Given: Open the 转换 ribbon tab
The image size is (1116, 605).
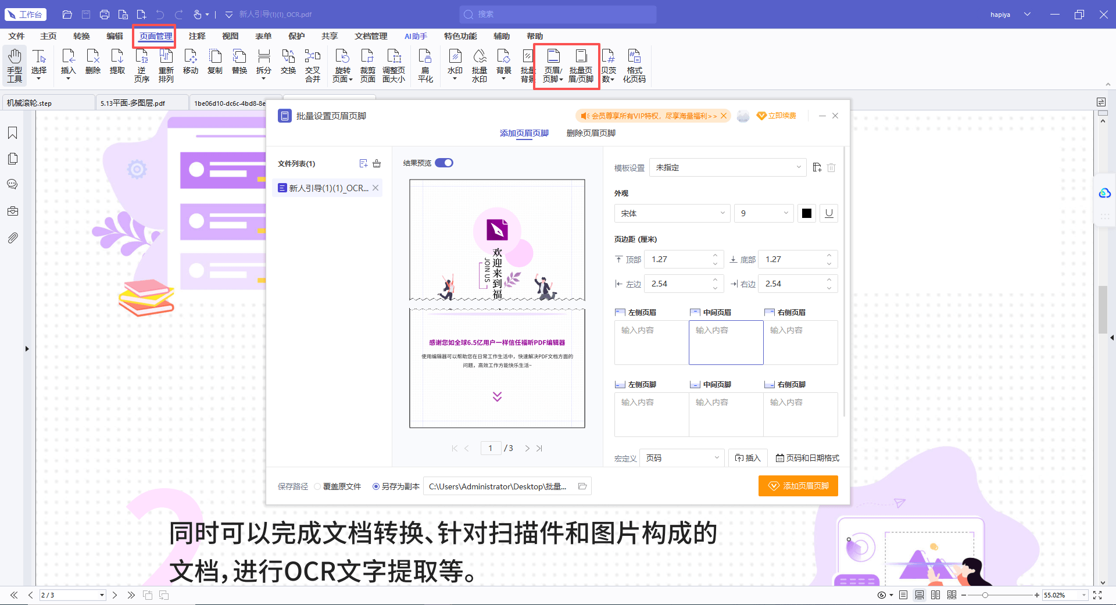Looking at the screenshot, I should point(81,36).
